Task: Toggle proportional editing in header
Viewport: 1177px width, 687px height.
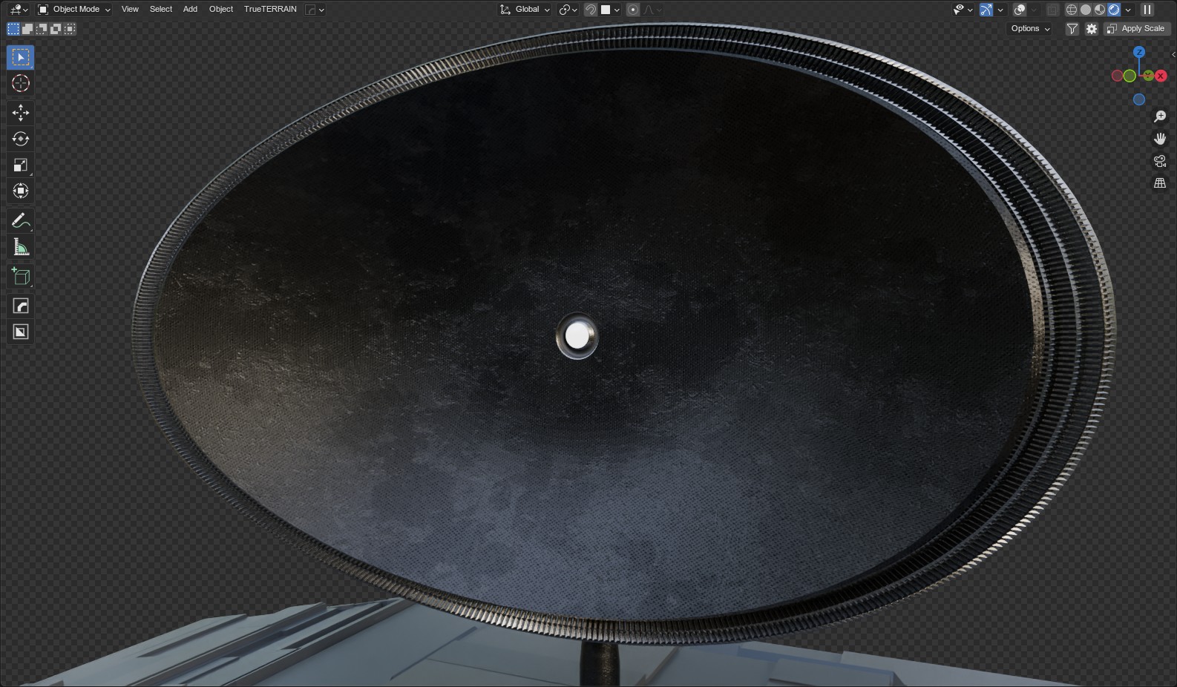Action: tap(633, 10)
